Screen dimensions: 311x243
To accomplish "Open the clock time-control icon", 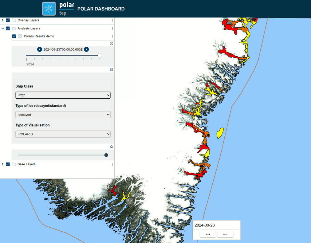I will click(x=112, y=43).
